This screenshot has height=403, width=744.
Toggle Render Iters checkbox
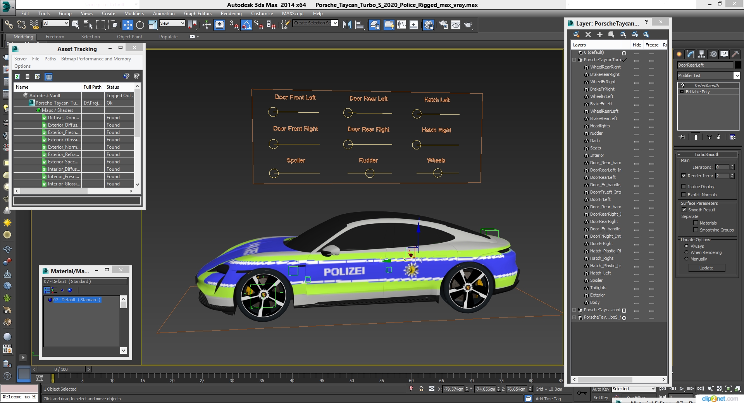684,176
